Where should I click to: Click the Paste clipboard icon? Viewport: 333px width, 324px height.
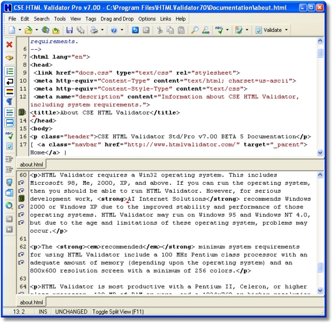[181, 30]
